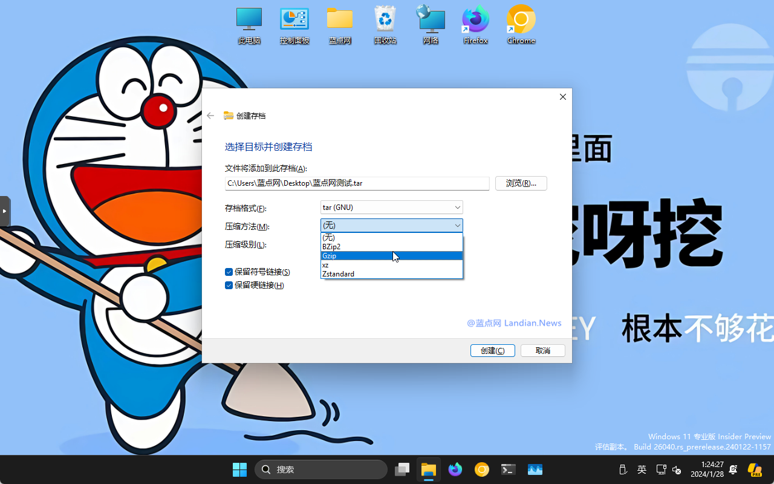Expand the left-edge side panel arrow

5,211
